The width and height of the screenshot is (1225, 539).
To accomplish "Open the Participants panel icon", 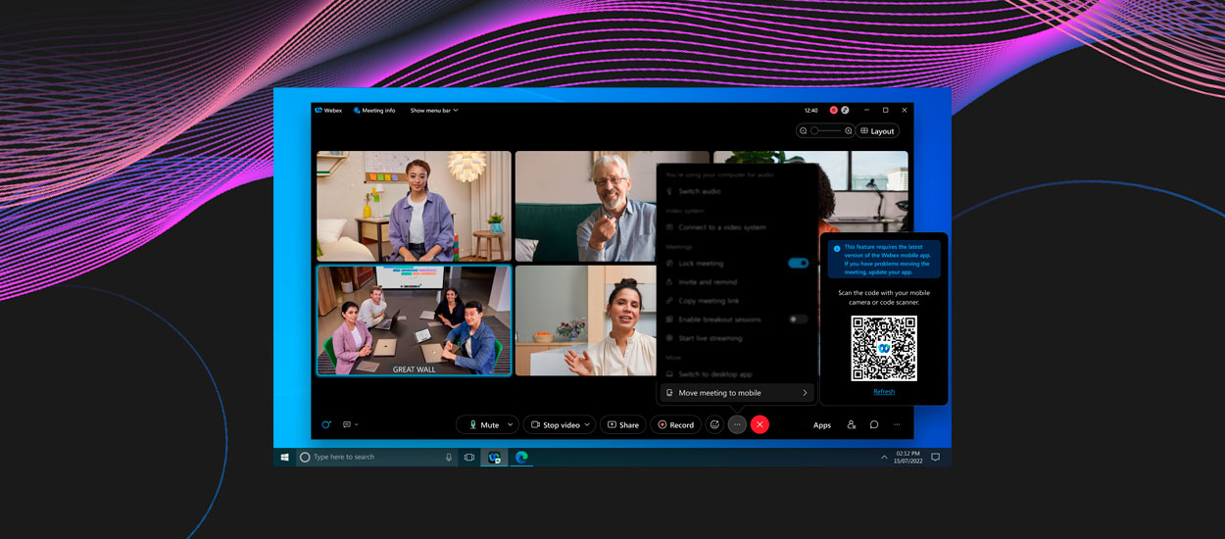I will click(851, 424).
